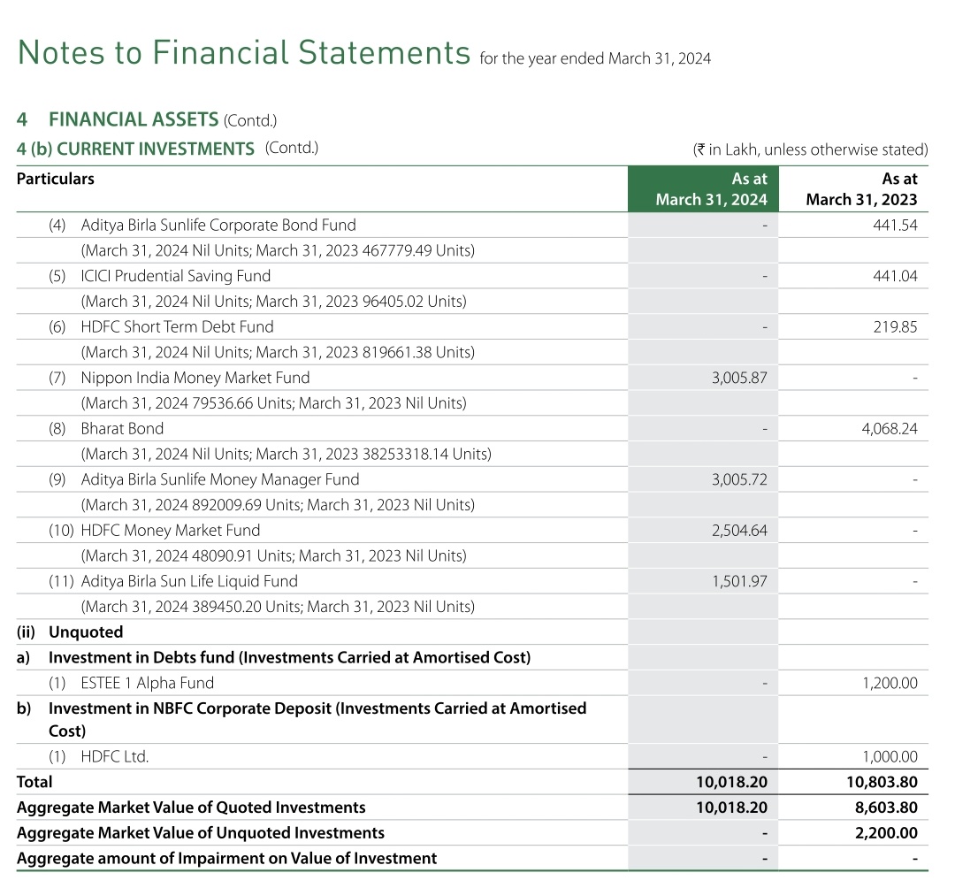The image size is (955, 888).
Task: Select 'HDFC Short Term Debt Fund' row label
Action: (x=177, y=326)
